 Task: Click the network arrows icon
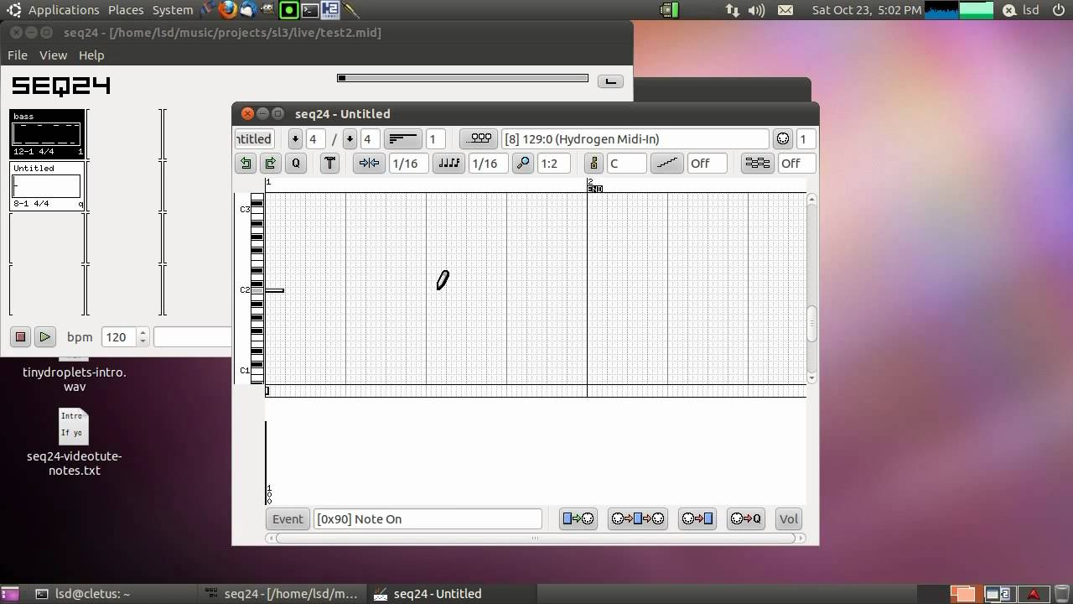732,10
